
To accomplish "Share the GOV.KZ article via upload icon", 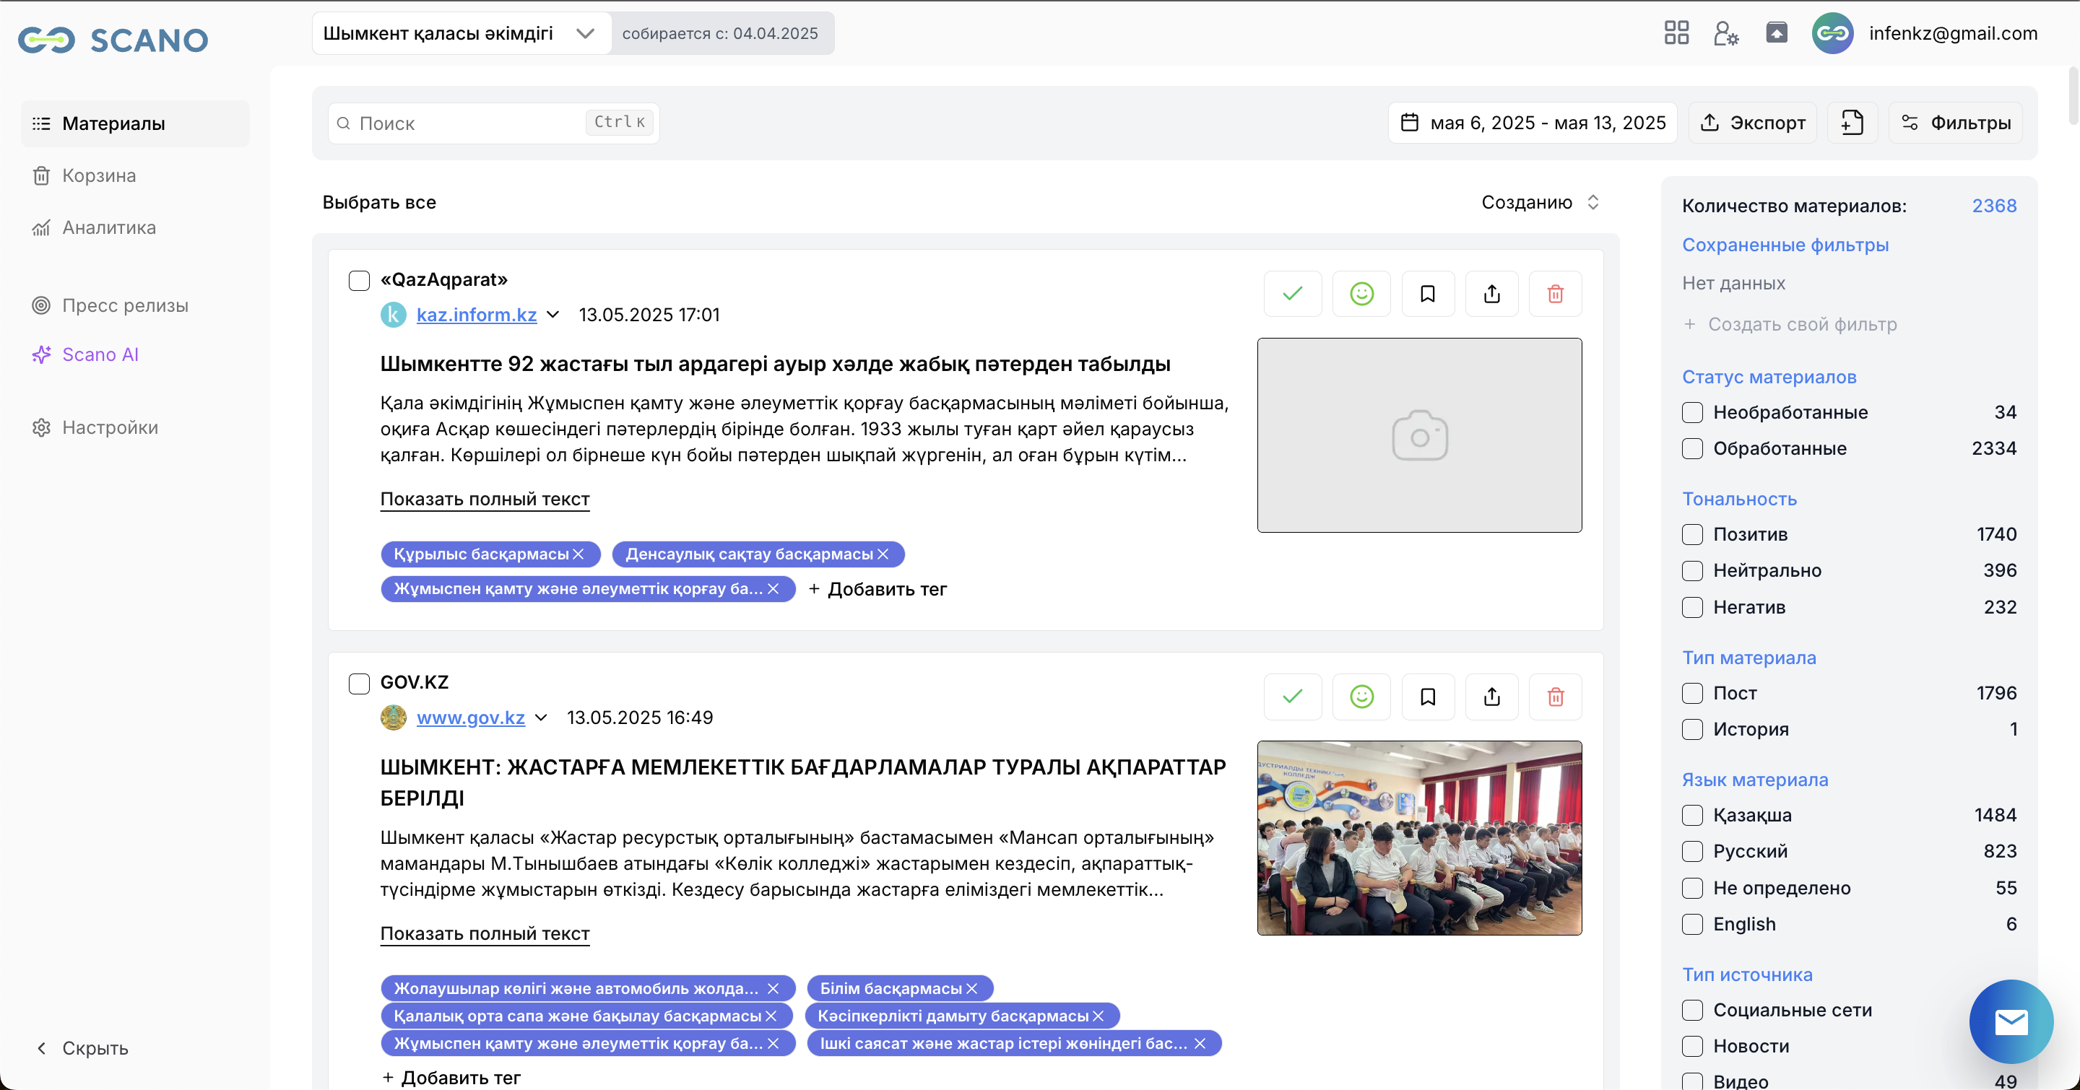I will tap(1491, 697).
